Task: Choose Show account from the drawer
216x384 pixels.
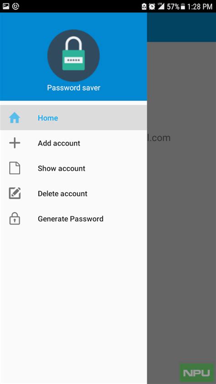Action: click(x=73, y=168)
